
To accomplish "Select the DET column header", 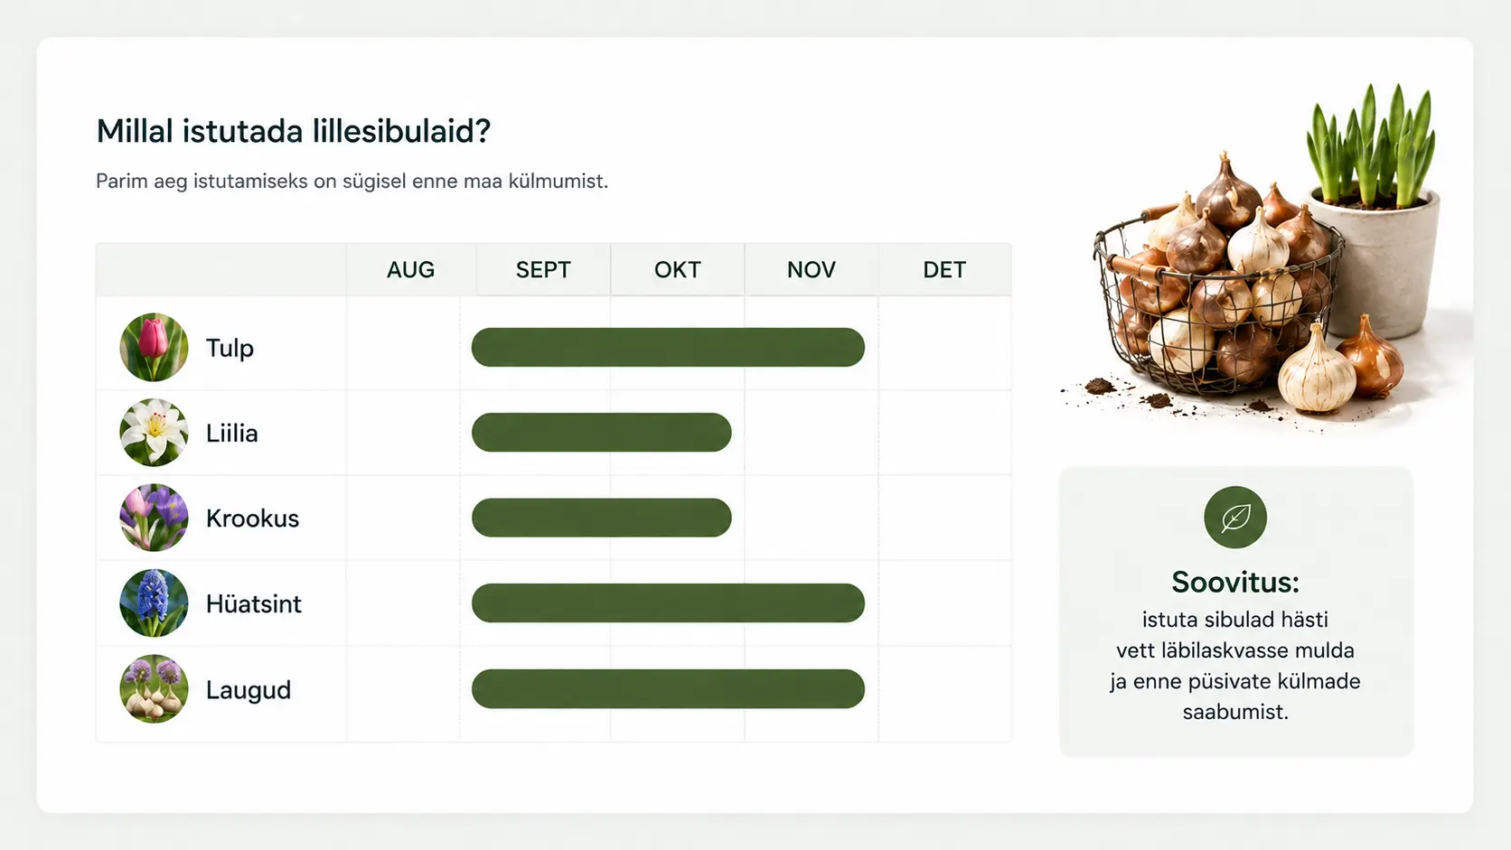I will (x=944, y=269).
